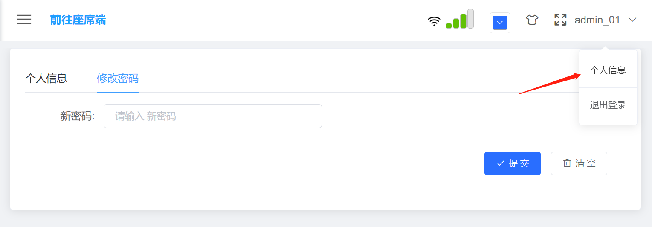Open the t-shirt theme skin icon

click(x=532, y=20)
